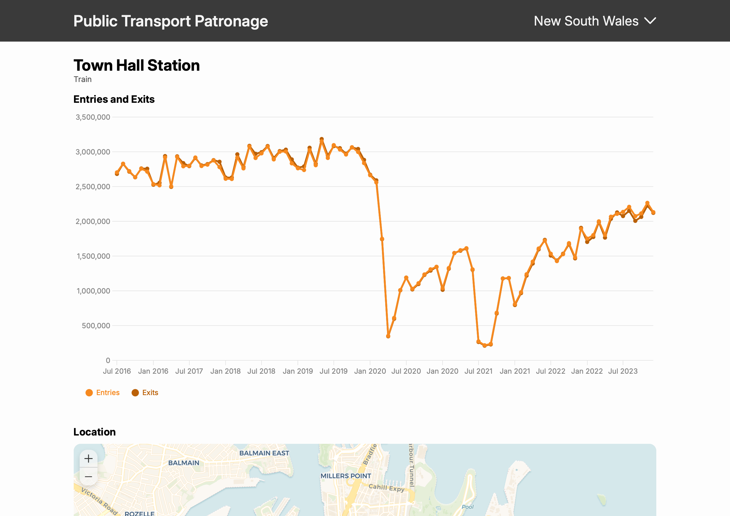Toggle the Exits series in legend

coord(150,393)
